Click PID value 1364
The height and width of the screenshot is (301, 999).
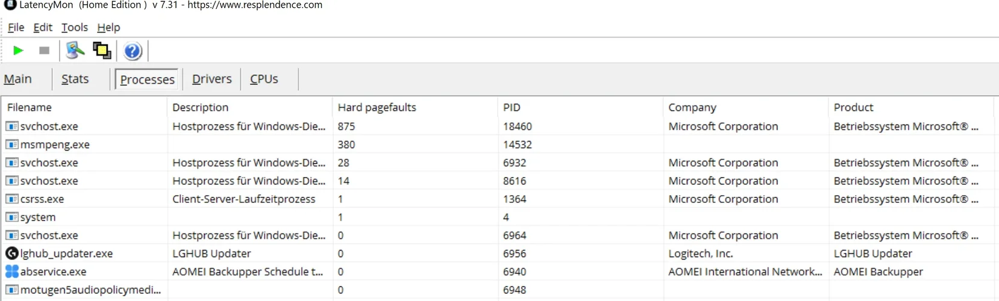coord(515,199)
